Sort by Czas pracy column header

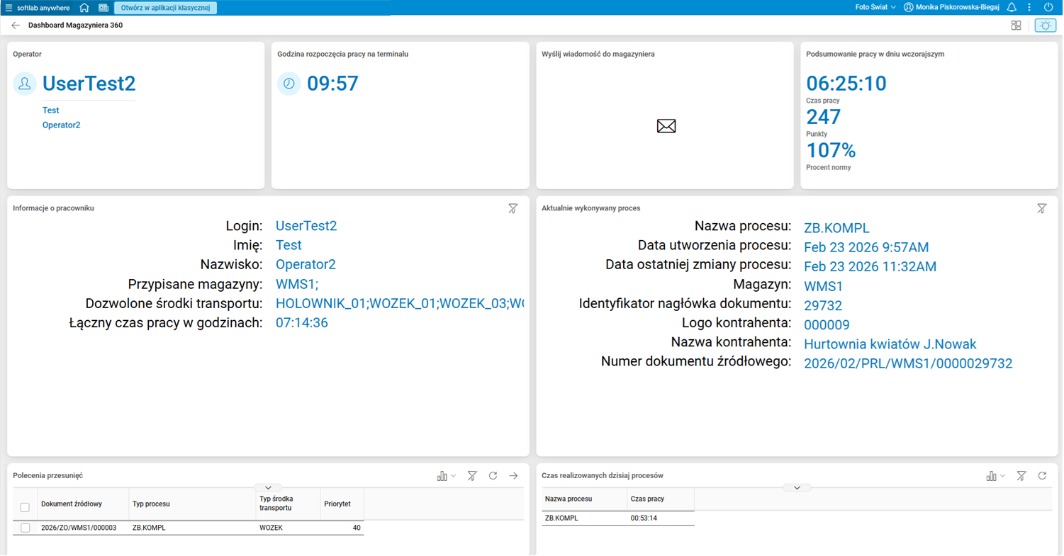(661, 499)
